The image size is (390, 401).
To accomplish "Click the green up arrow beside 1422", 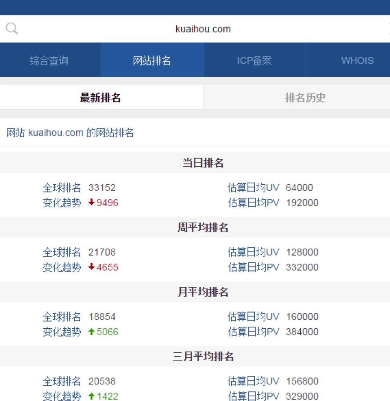I will coord(92,396).
